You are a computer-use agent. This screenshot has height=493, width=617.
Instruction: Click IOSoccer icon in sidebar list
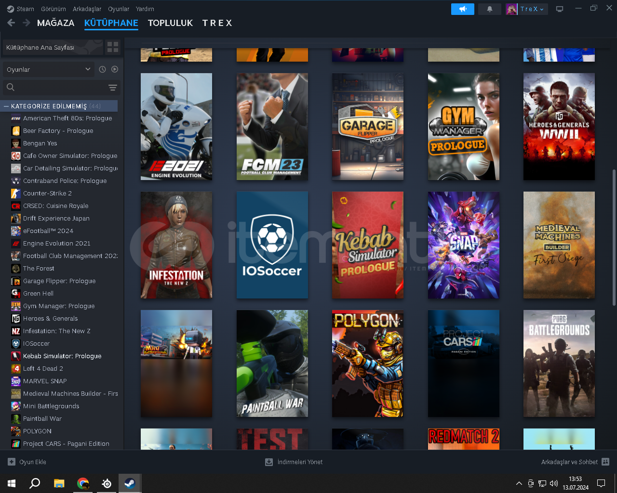(16, 343)
